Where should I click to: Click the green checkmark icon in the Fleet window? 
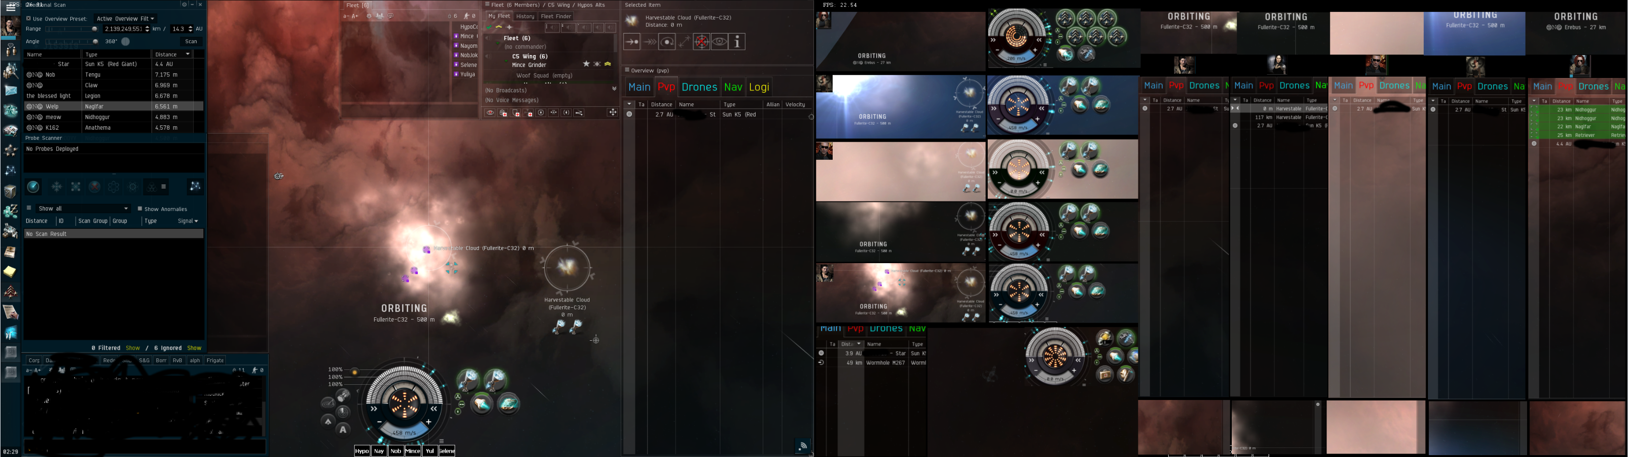point(489,27)
